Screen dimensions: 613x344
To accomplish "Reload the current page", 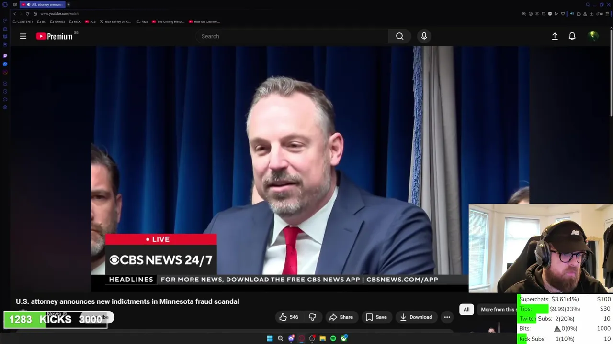I will [x=27, y=14].
